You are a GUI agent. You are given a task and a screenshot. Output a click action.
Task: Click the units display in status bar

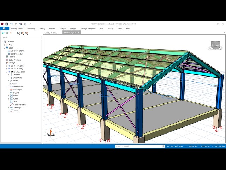175,146
